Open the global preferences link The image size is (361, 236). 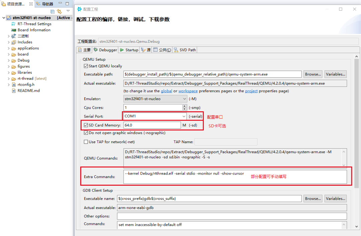(x=166, y=91)
